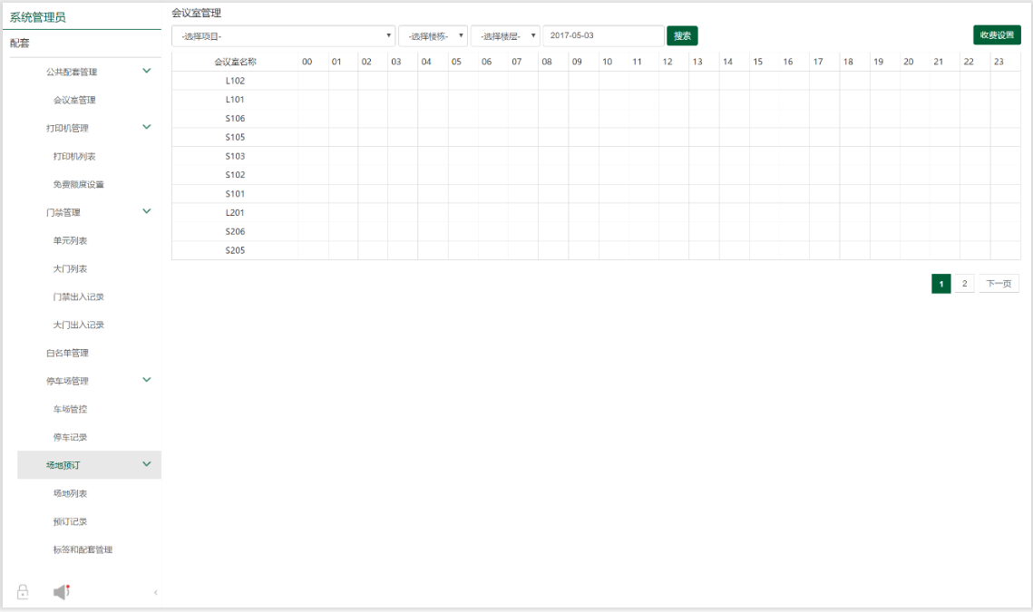The height and width of the screenshot is (612, 1033).
Task: Click the L102 room name
Action: 235,81
